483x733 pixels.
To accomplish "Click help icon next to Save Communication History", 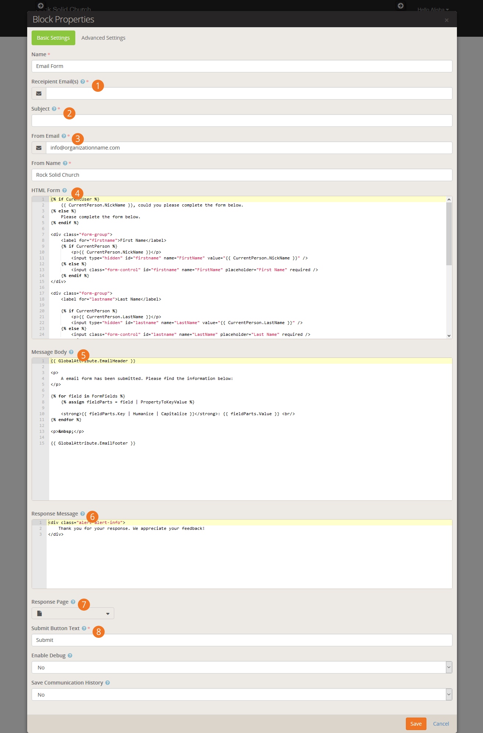I will (x=108, y=683).
